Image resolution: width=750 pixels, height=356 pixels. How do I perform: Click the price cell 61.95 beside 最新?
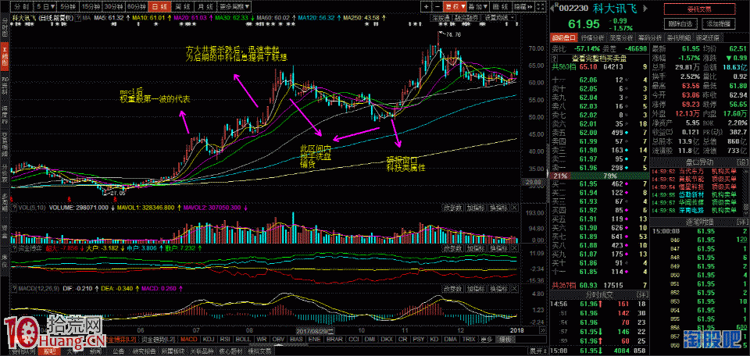tap(691, 48)
